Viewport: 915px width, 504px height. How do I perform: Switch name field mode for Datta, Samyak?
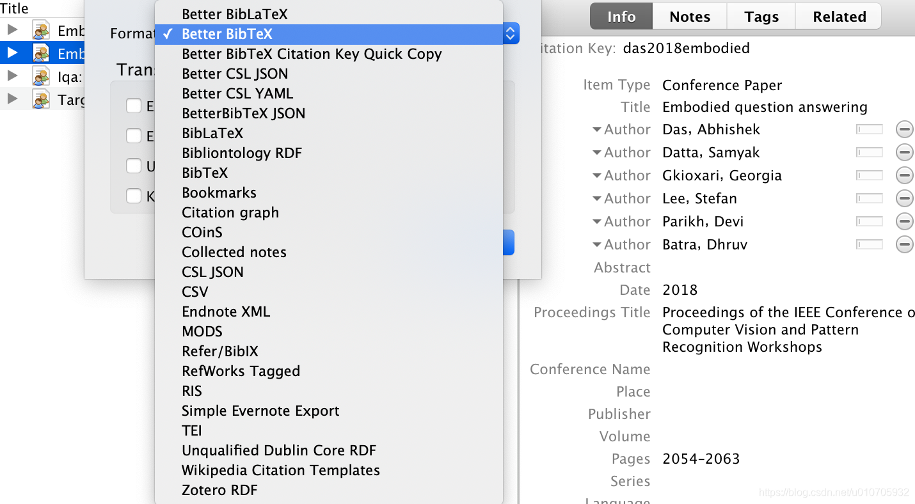[x=870, y=152]
